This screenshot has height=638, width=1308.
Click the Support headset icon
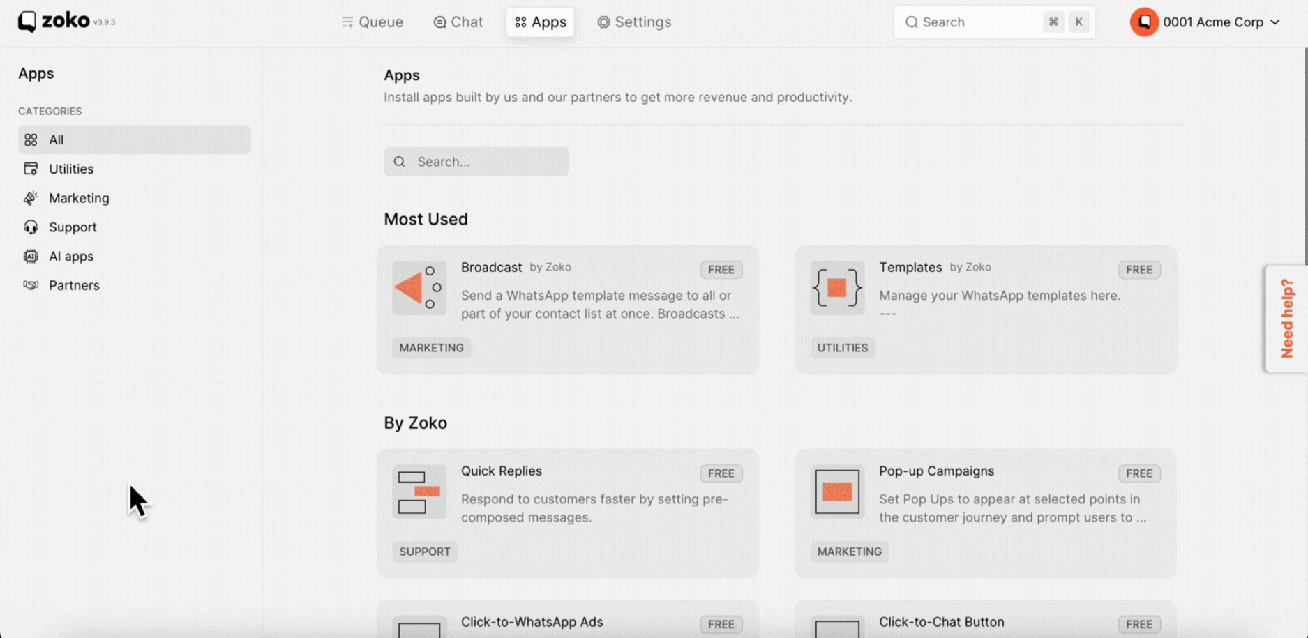(x=31, y=227)
